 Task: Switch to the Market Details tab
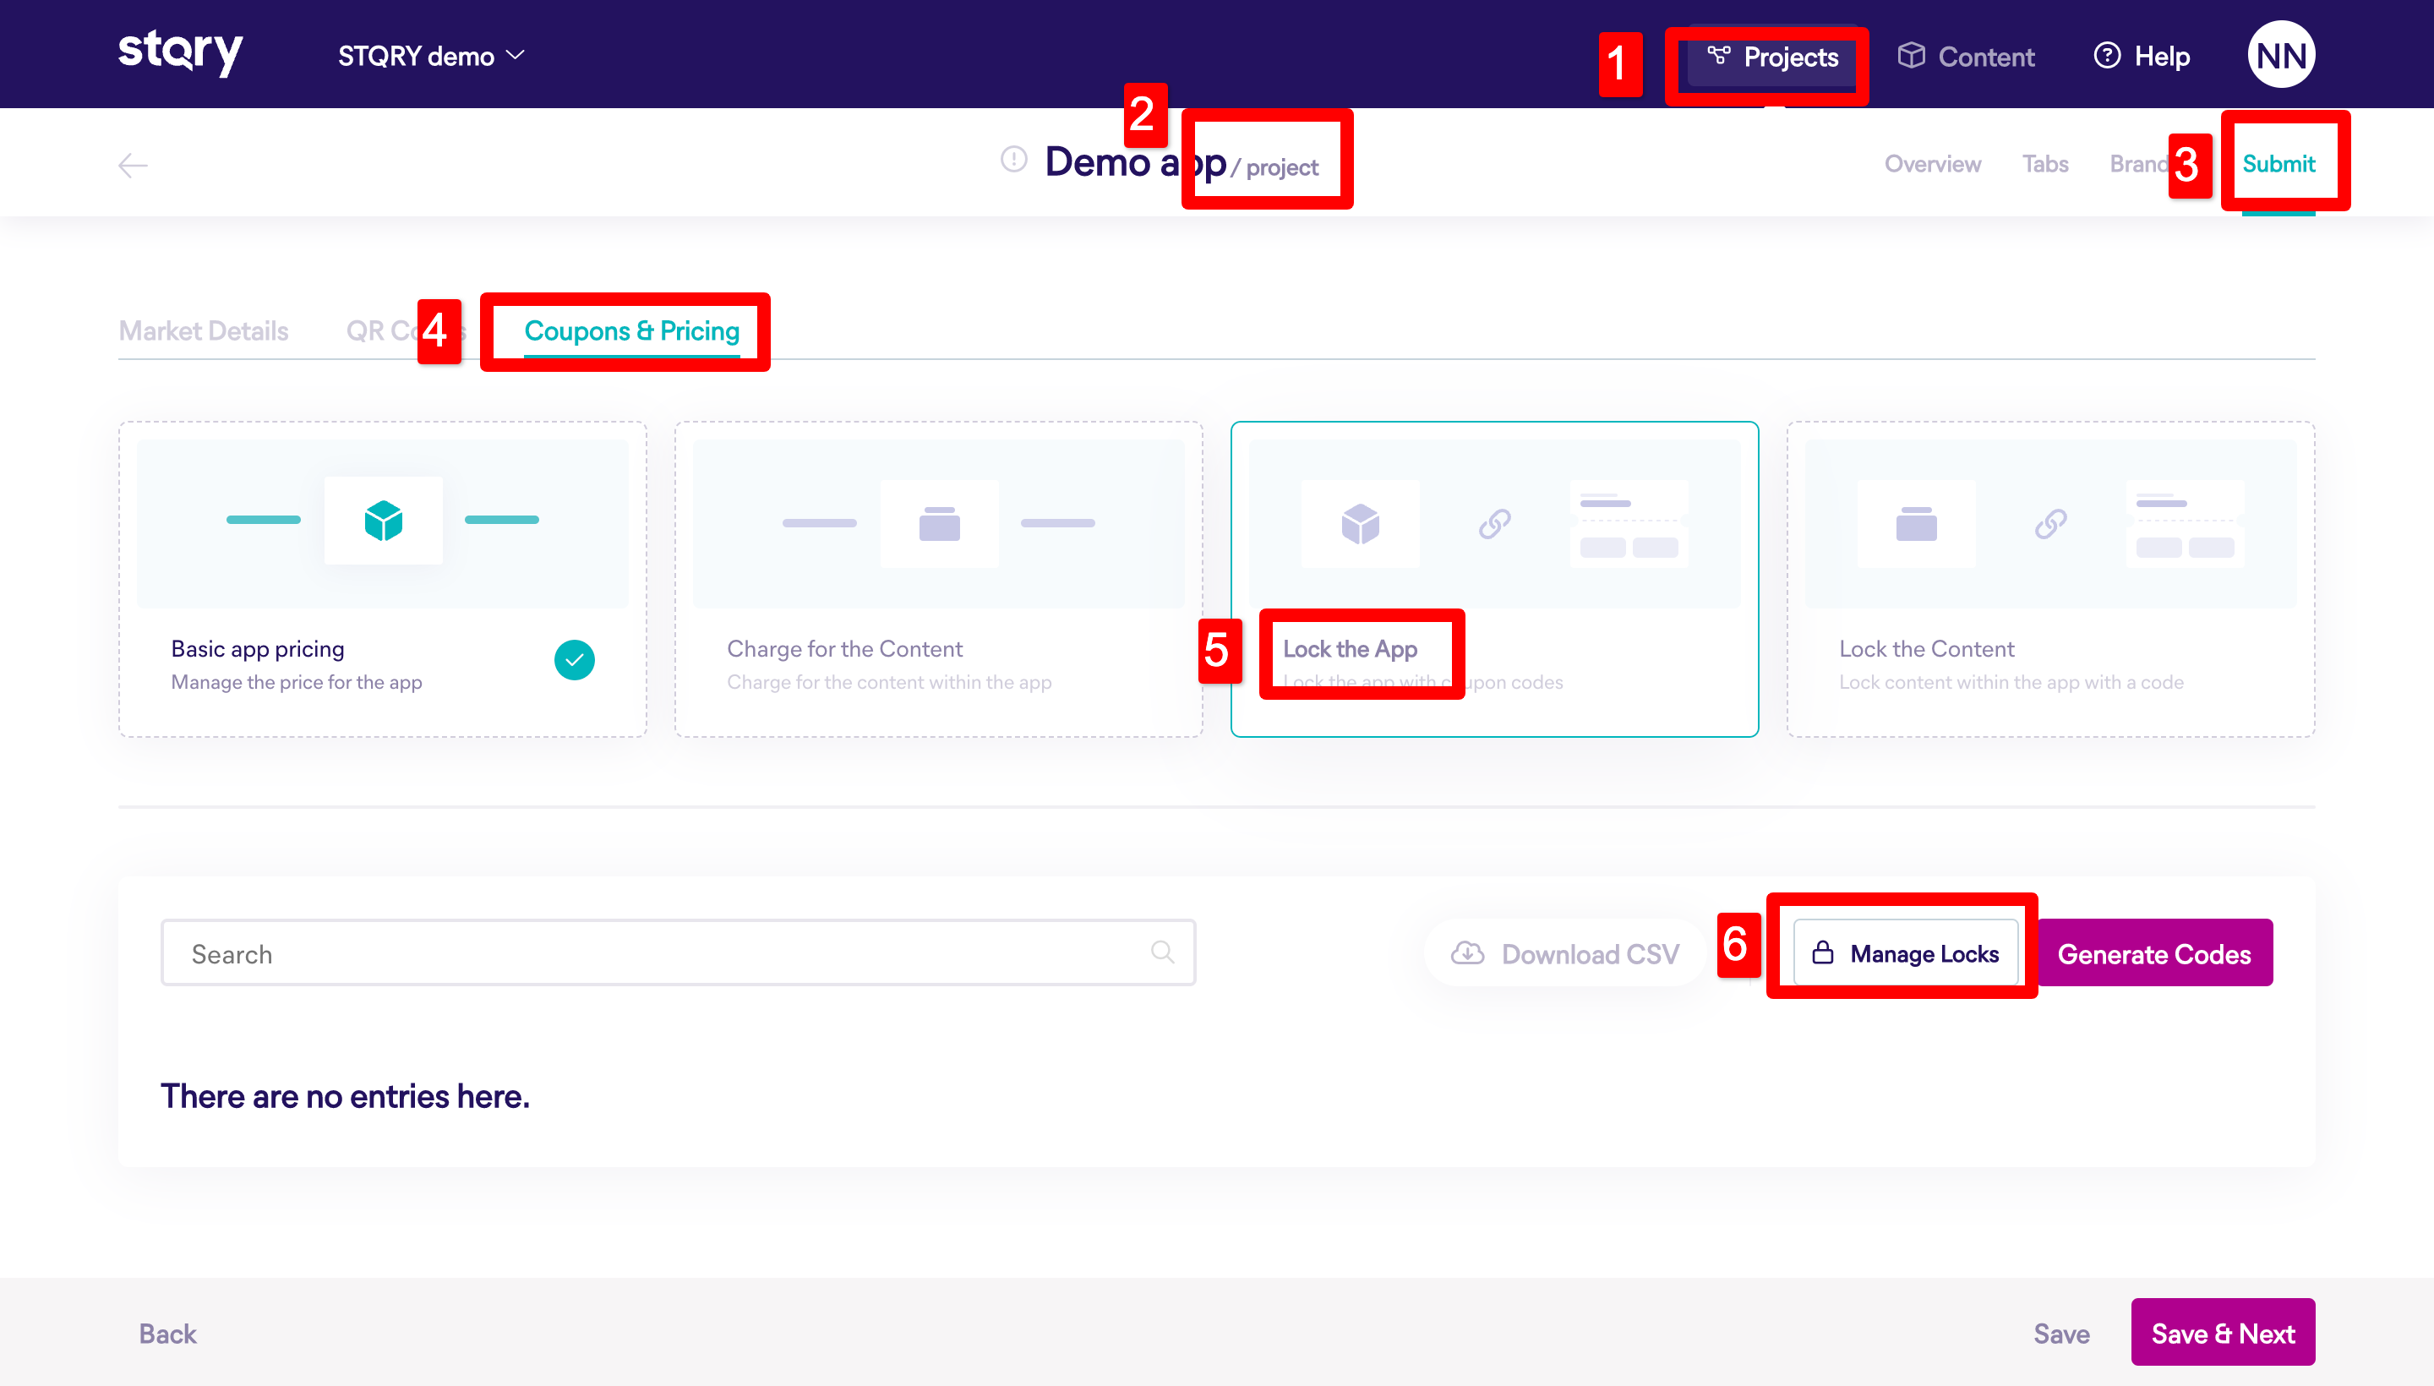click(203, 330)
